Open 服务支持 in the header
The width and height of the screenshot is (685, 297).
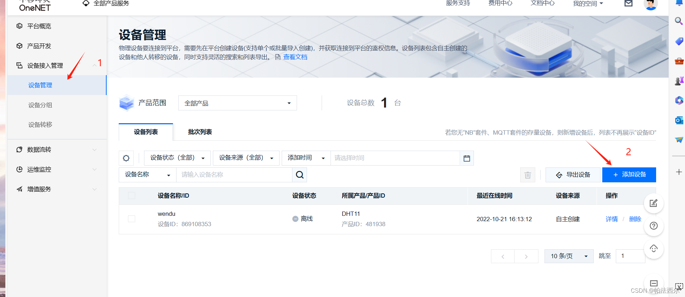click(458, 3)
